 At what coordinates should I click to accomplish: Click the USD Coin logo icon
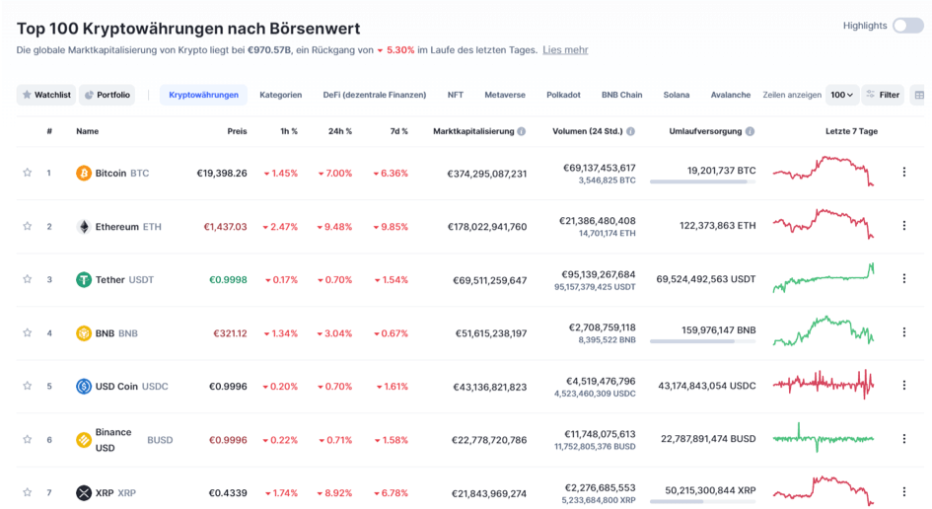pyautogui.click(x=84, y=387)
